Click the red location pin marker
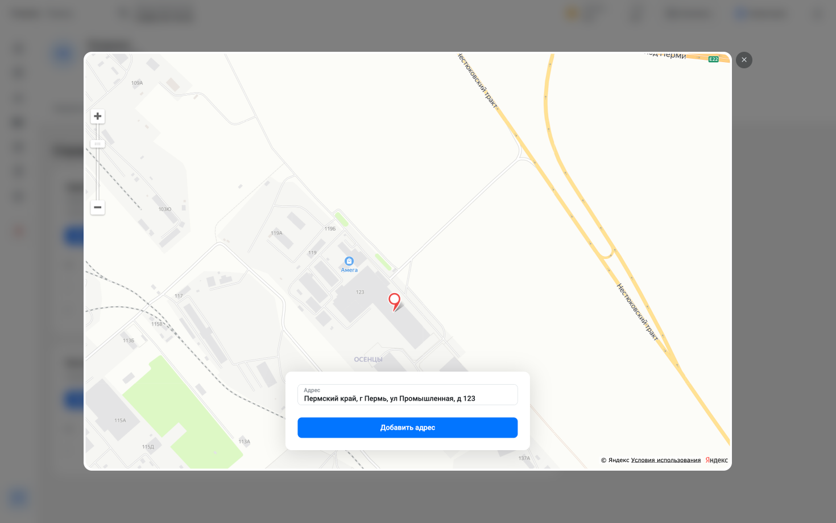Viewport: 836px width, 523px height. coord(394,302)
